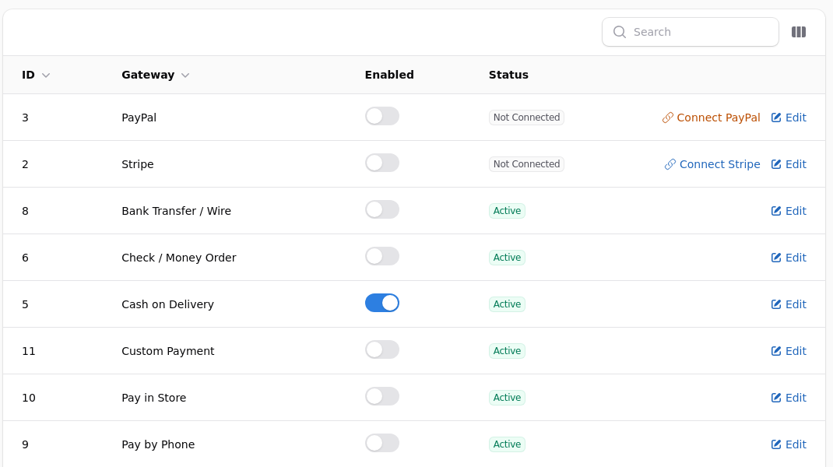Edit Cash on Delivery gateway

coord(789,304)
